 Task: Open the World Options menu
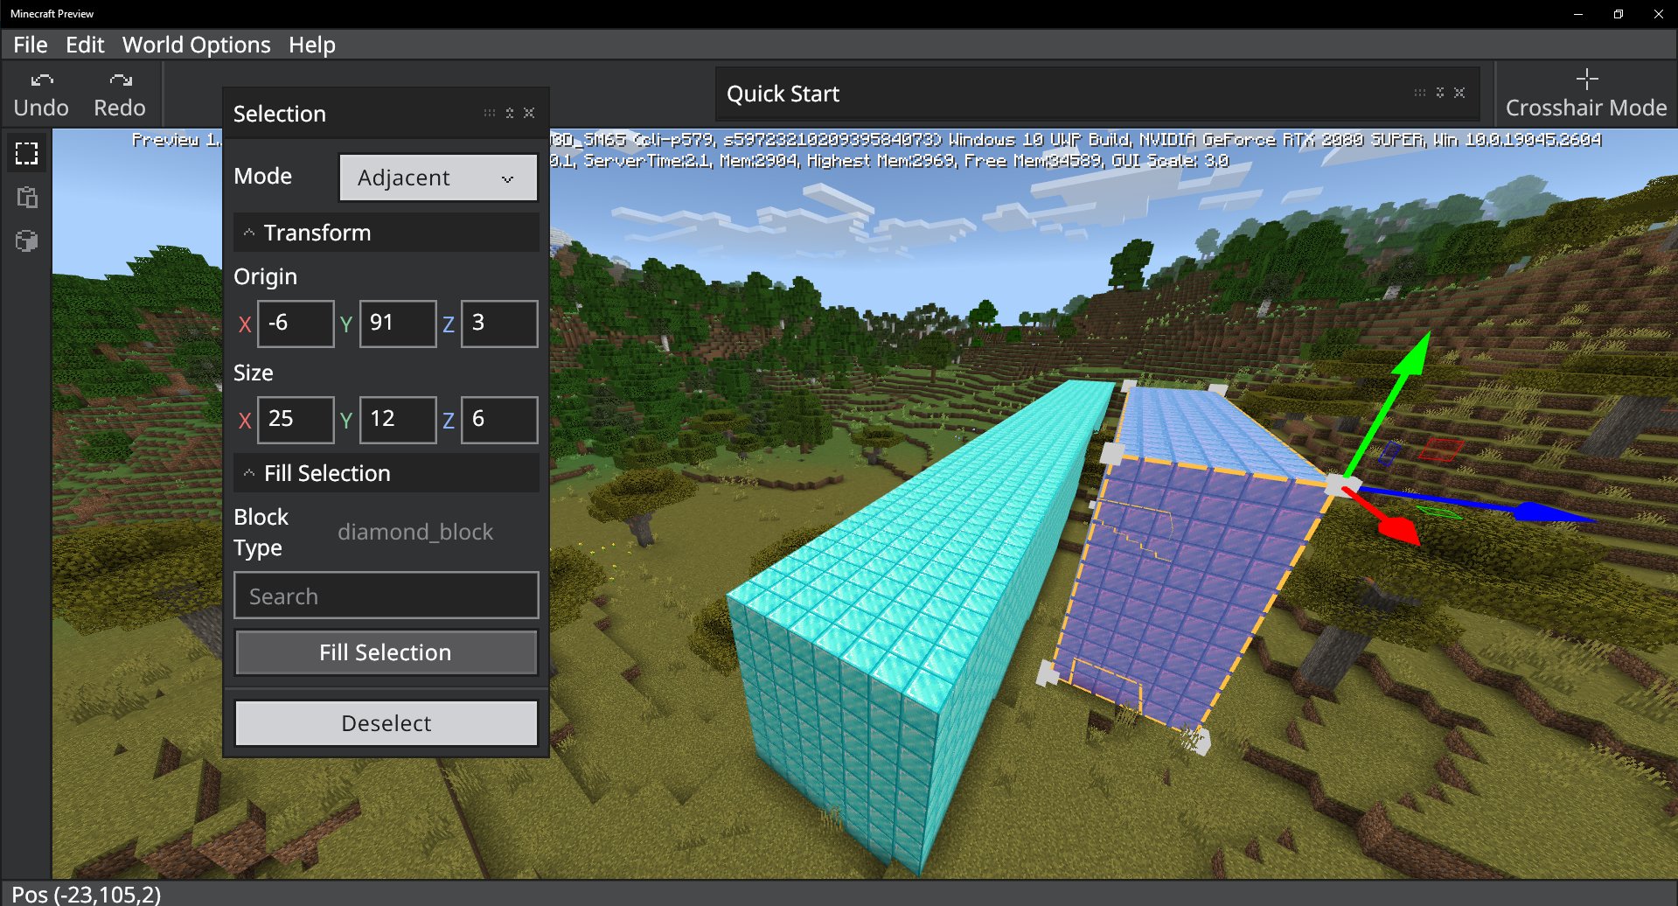[x=196, y=45]
